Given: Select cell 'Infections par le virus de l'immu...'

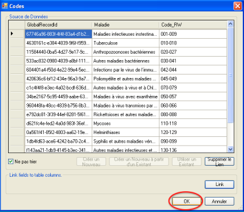Looking at the screenshot, I should (126, 70).
